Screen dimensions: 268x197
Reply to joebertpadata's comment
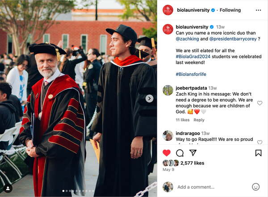coord(199,120)
